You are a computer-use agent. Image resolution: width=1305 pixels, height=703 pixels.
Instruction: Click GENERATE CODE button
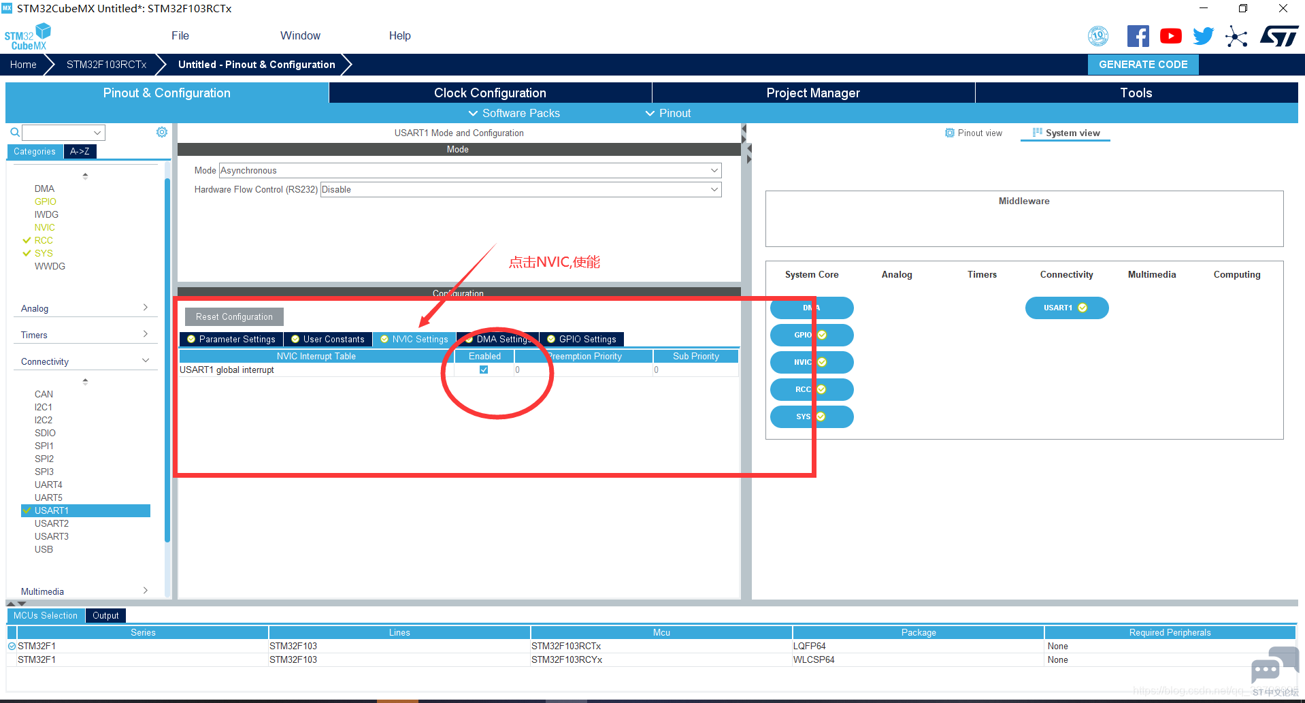[x=1143, y=65]
